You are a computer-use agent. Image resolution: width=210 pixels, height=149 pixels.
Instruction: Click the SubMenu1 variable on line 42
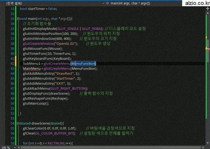pyautogui.click(x=31, y=63)
